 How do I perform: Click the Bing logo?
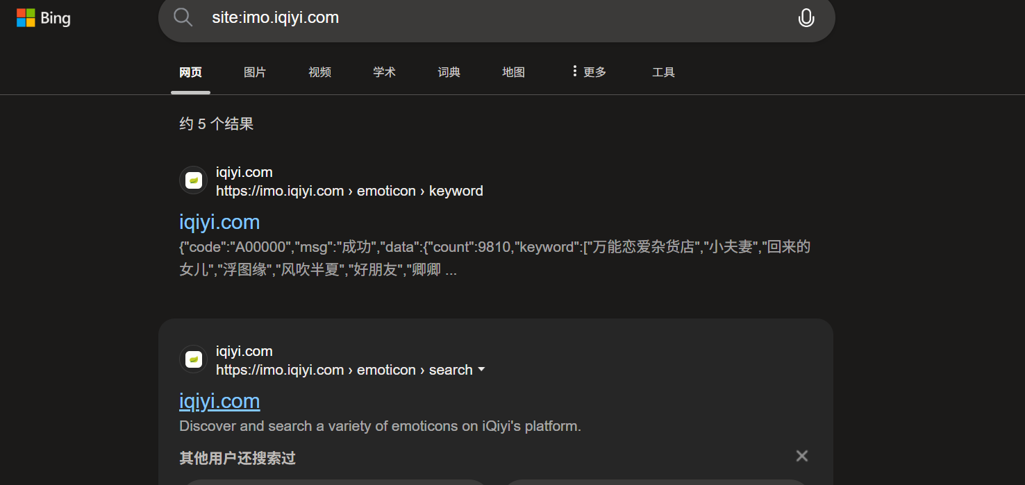pos(43,18)
